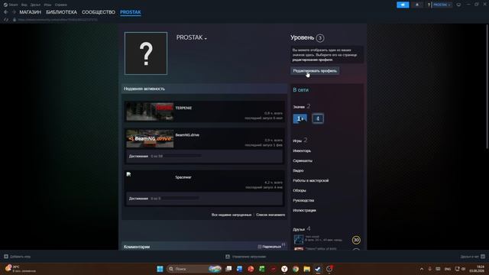This screenshot has width=489, height=275.
Task: Open the first blue 1+ badge
Action: (x=300, y=118)
